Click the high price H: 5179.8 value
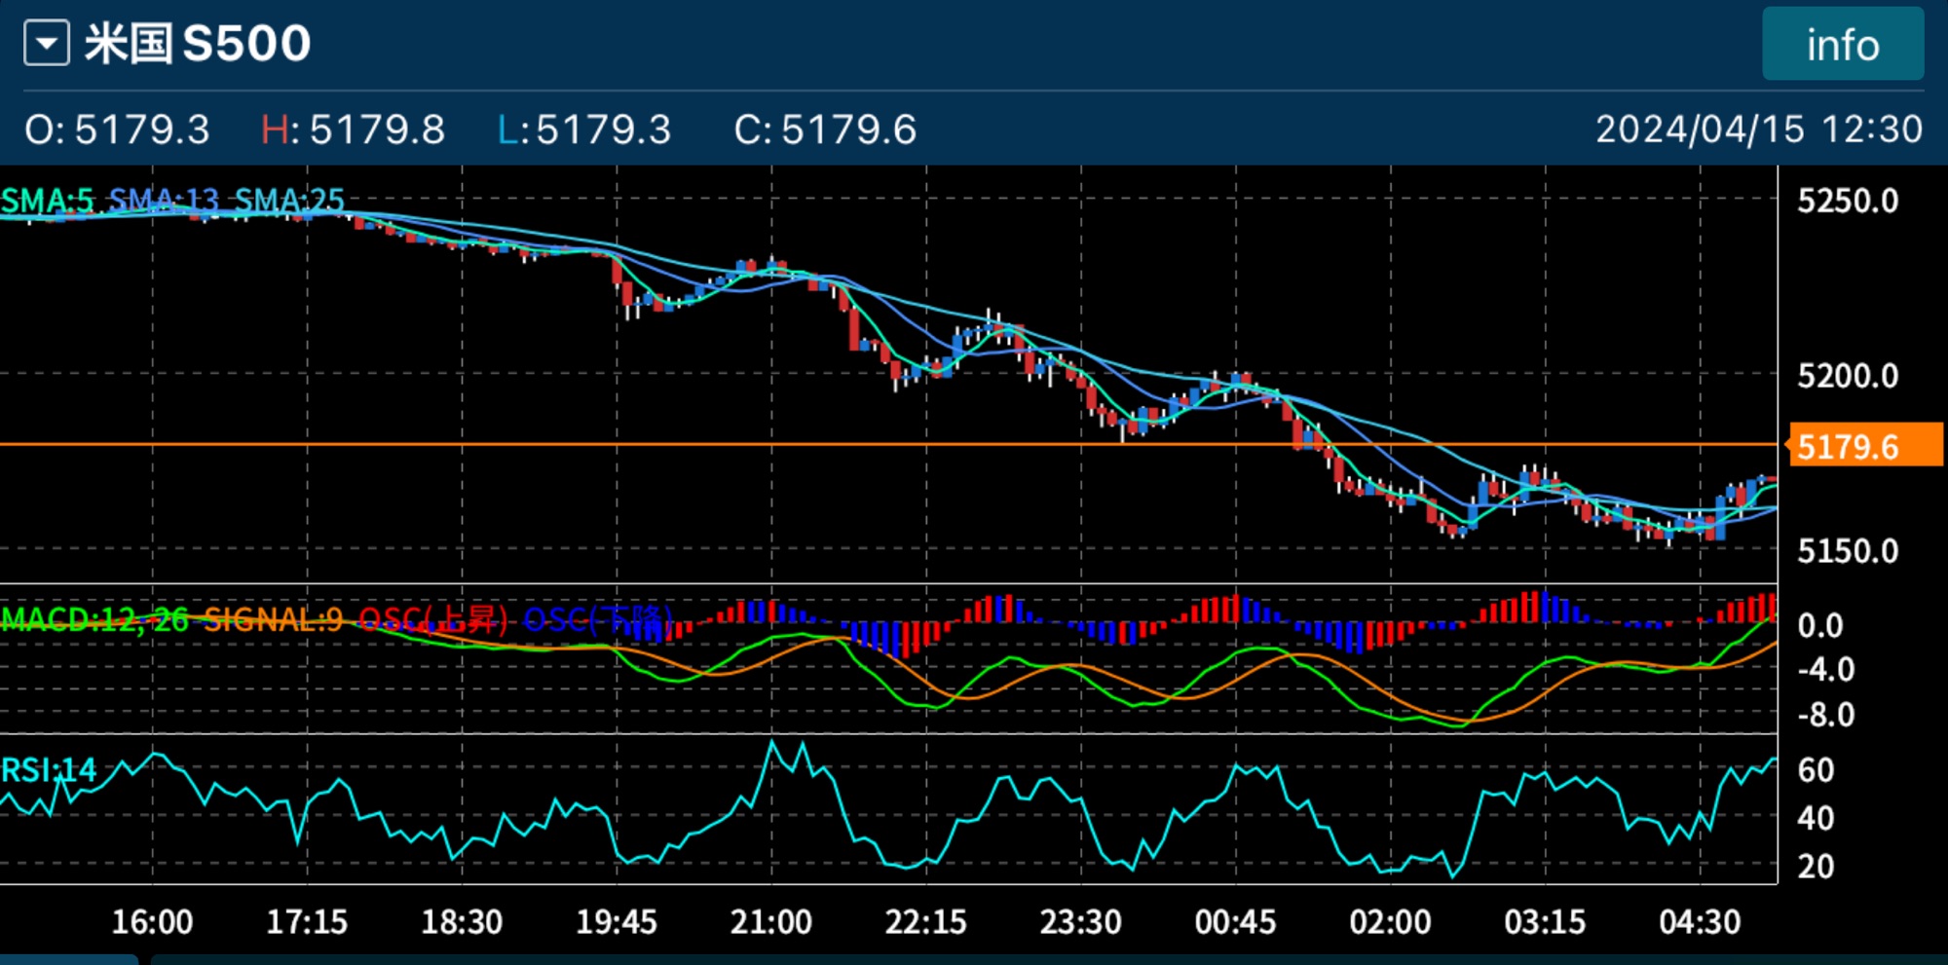1948x965 pixels. tap(353, 130)
